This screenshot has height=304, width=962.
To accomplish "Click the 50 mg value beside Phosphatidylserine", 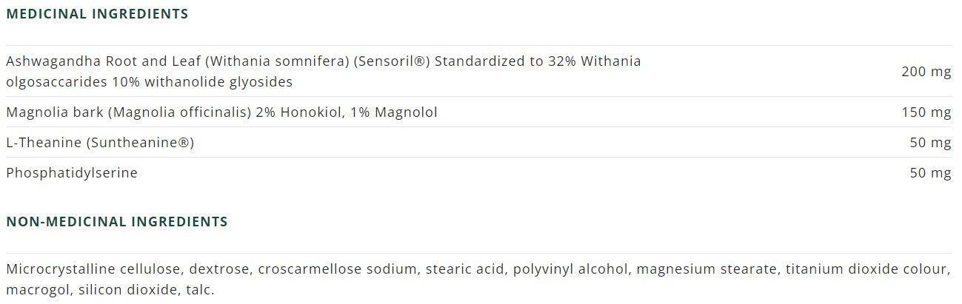I will (930, 172).
